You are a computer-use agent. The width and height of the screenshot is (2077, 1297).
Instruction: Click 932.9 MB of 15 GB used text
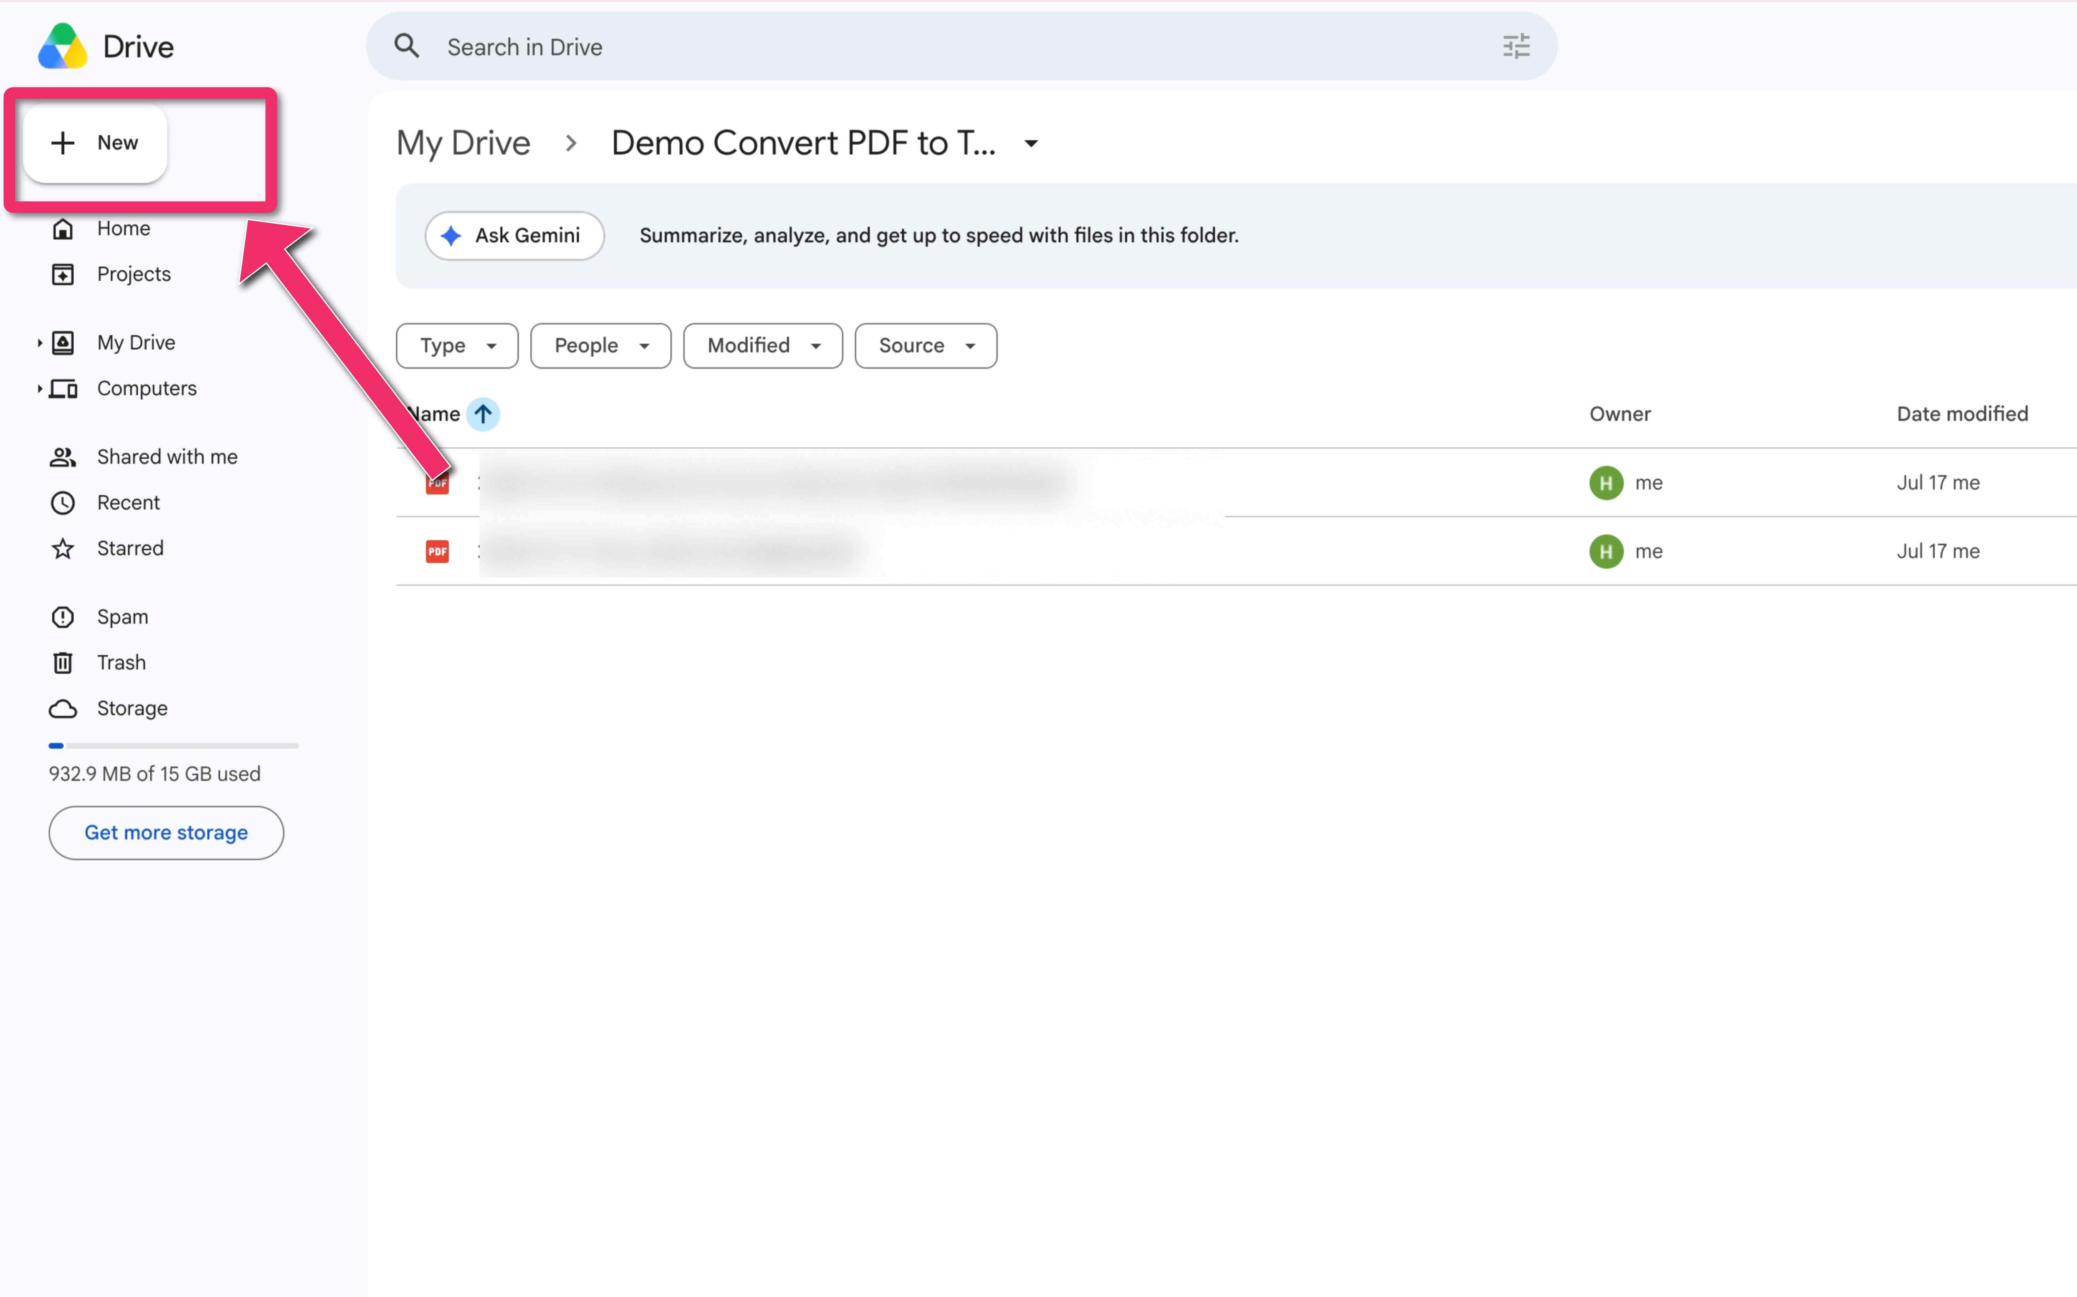tap(154, 774)
